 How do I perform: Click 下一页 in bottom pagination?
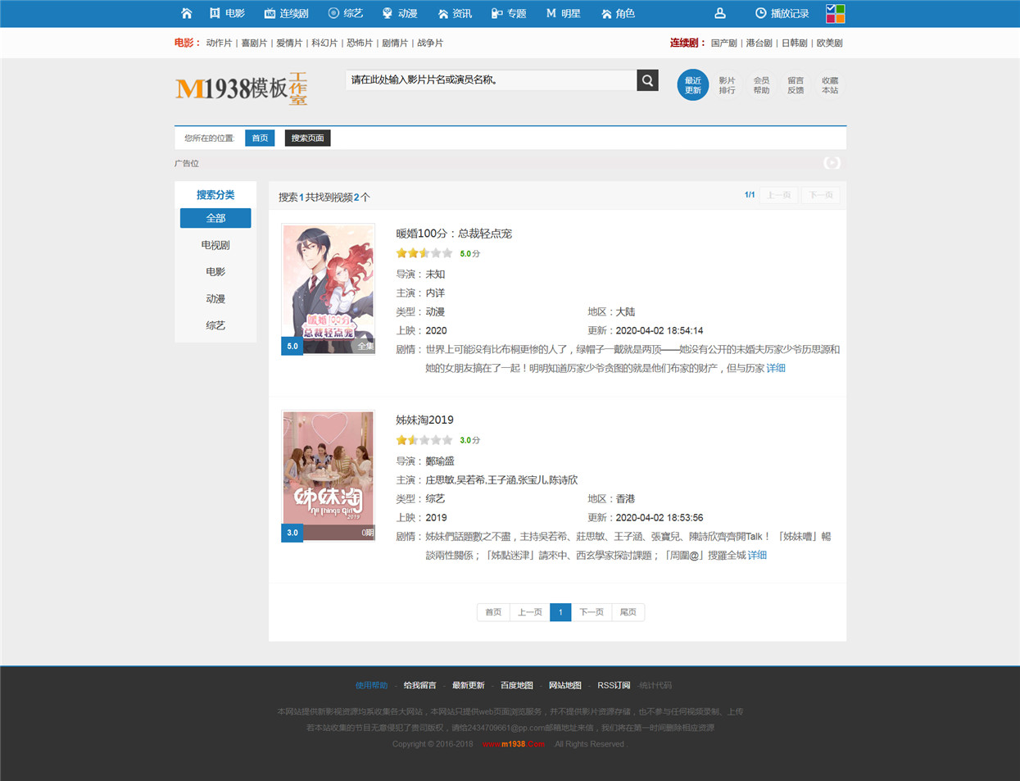[592, 612]
